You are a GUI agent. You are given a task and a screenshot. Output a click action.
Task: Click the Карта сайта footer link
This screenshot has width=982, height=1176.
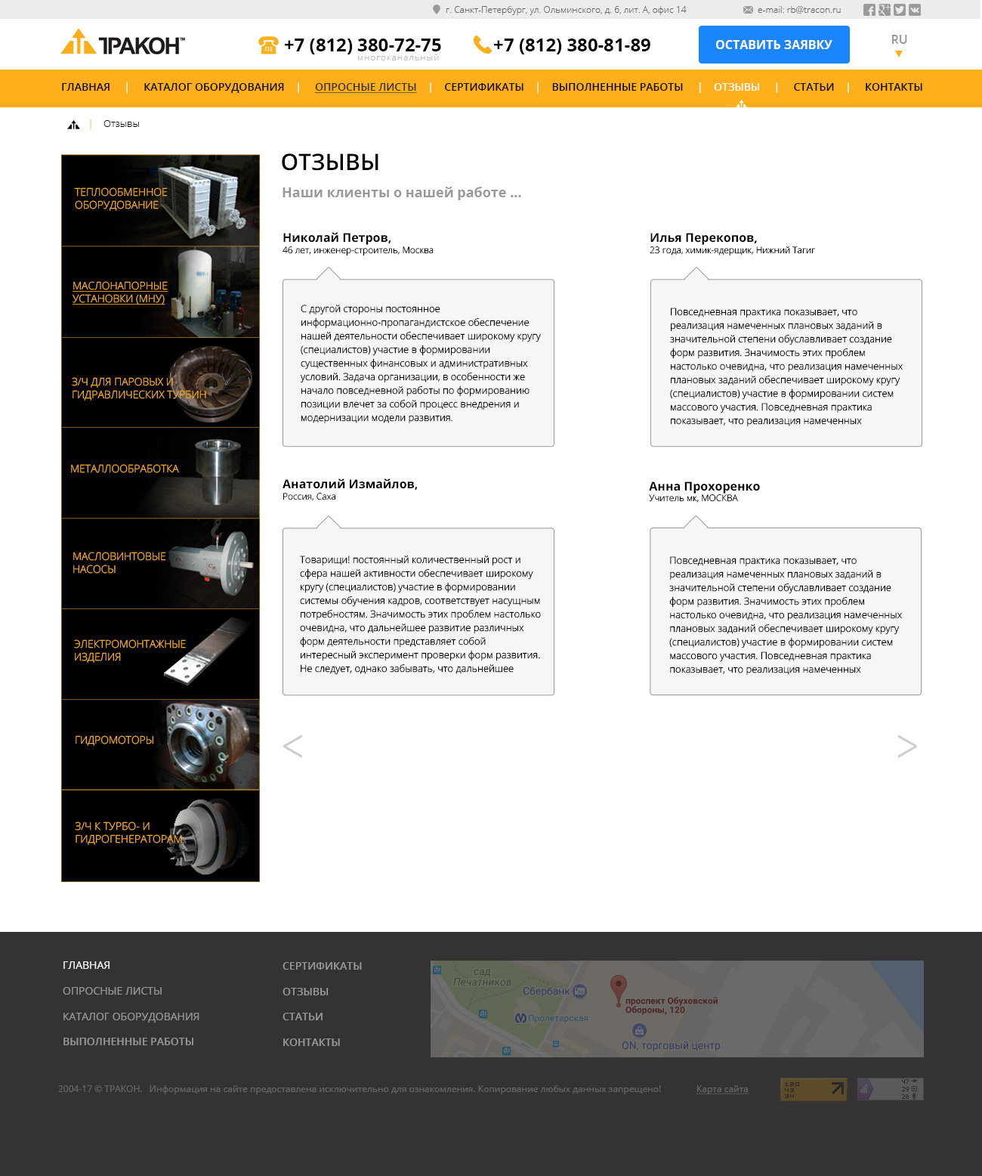coord(722,1089)
